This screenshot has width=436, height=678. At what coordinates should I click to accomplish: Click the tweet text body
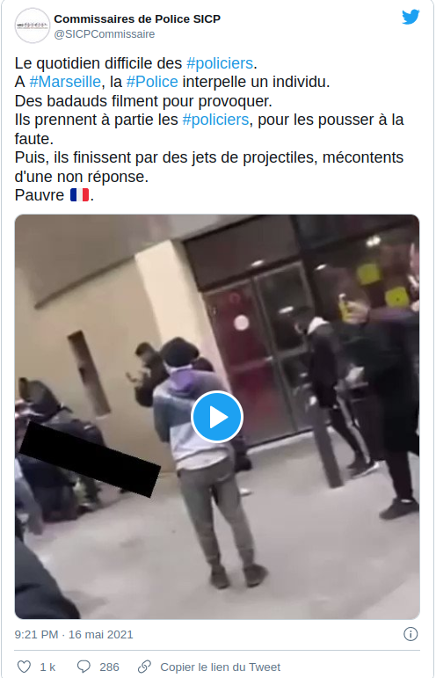pos(209,129)
